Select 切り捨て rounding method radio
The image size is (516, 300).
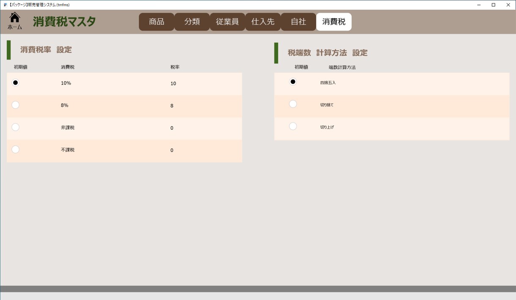point(293,104)
